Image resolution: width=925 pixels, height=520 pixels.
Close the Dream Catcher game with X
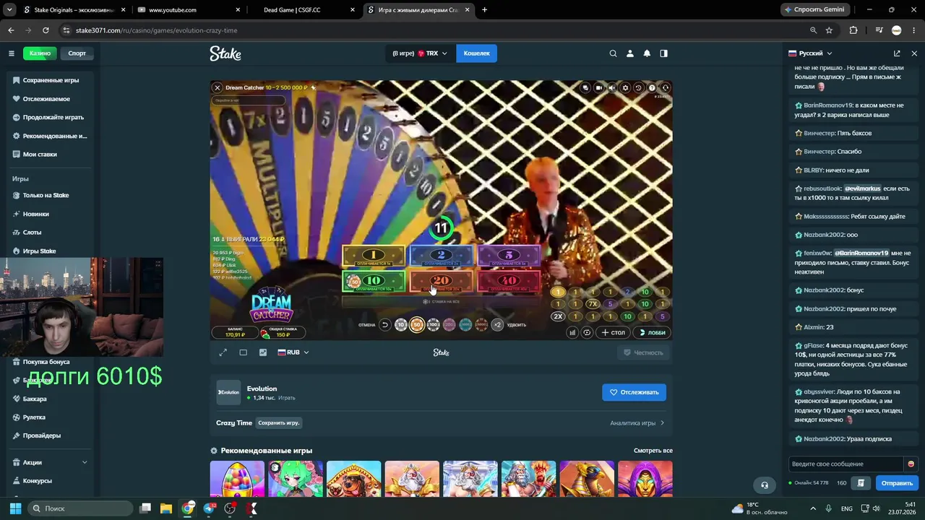pyautogui.click(x=217, y=88)
